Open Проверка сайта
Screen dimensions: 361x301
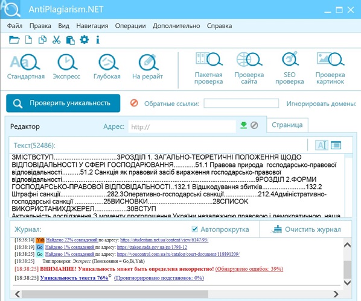click(x=249, y=69)
